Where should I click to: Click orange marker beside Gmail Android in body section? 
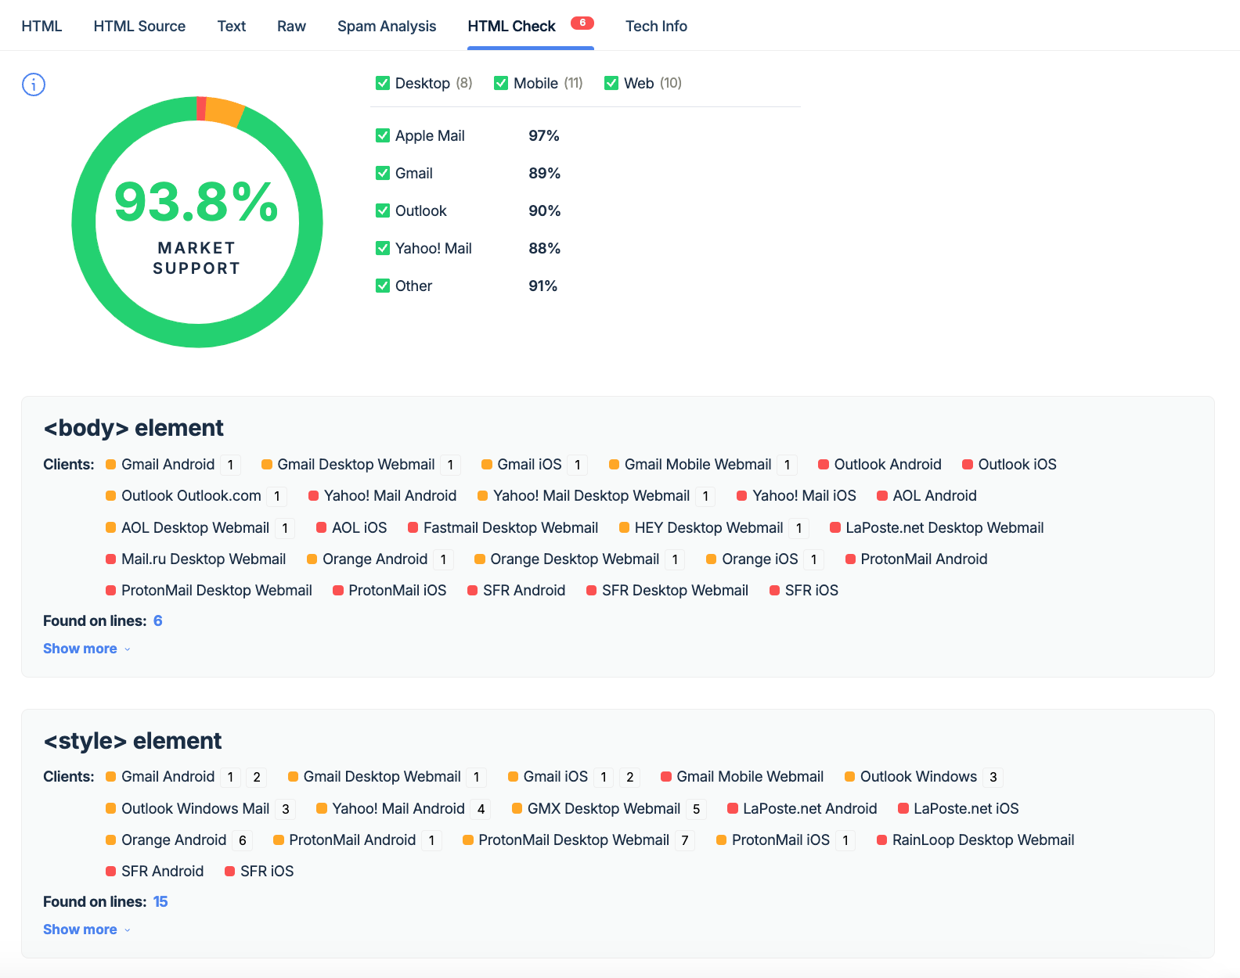[x=111, y=465]
